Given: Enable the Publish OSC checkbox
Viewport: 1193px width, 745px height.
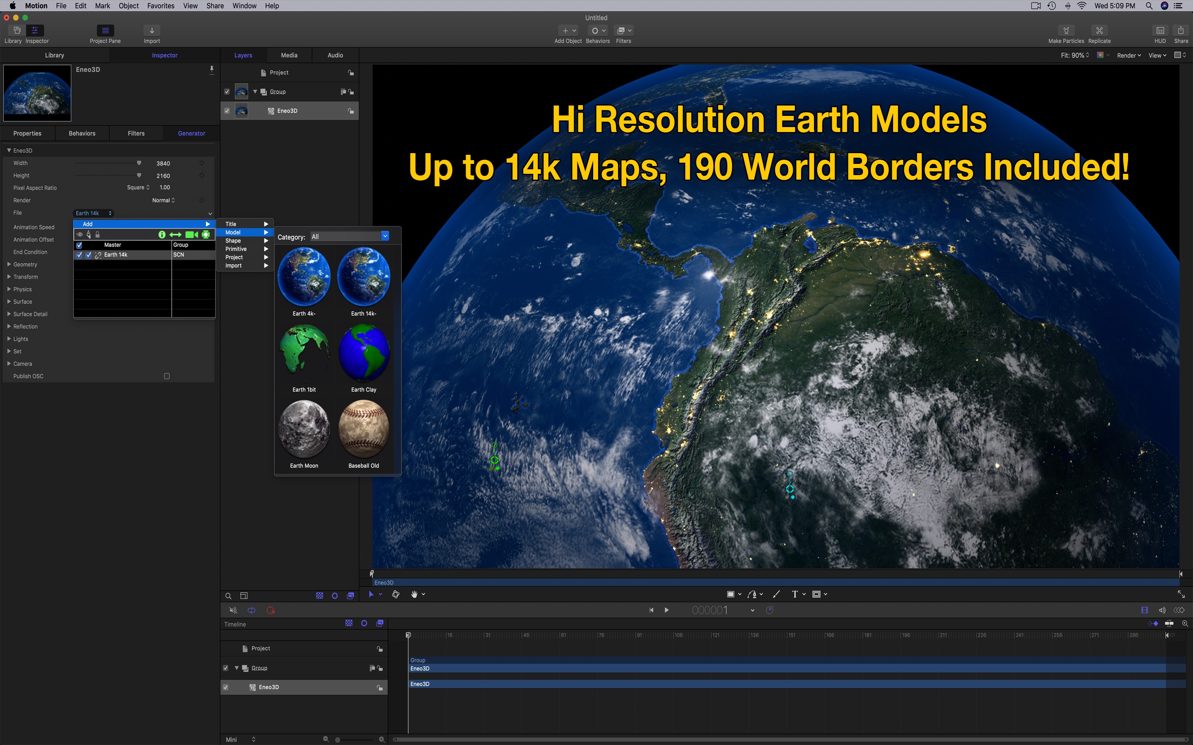Looking at the screenshot, I should (x=167, y=376).
